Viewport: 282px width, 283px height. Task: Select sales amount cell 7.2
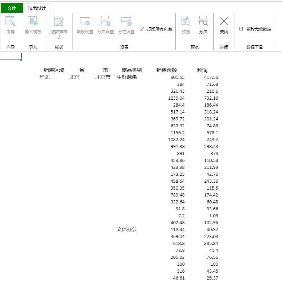click(x=181, y=216)
